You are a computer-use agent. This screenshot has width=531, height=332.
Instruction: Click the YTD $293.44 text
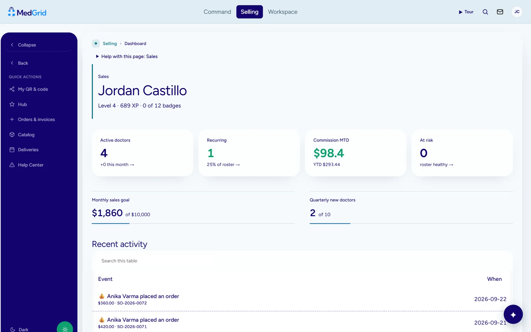tap(327, 164)
